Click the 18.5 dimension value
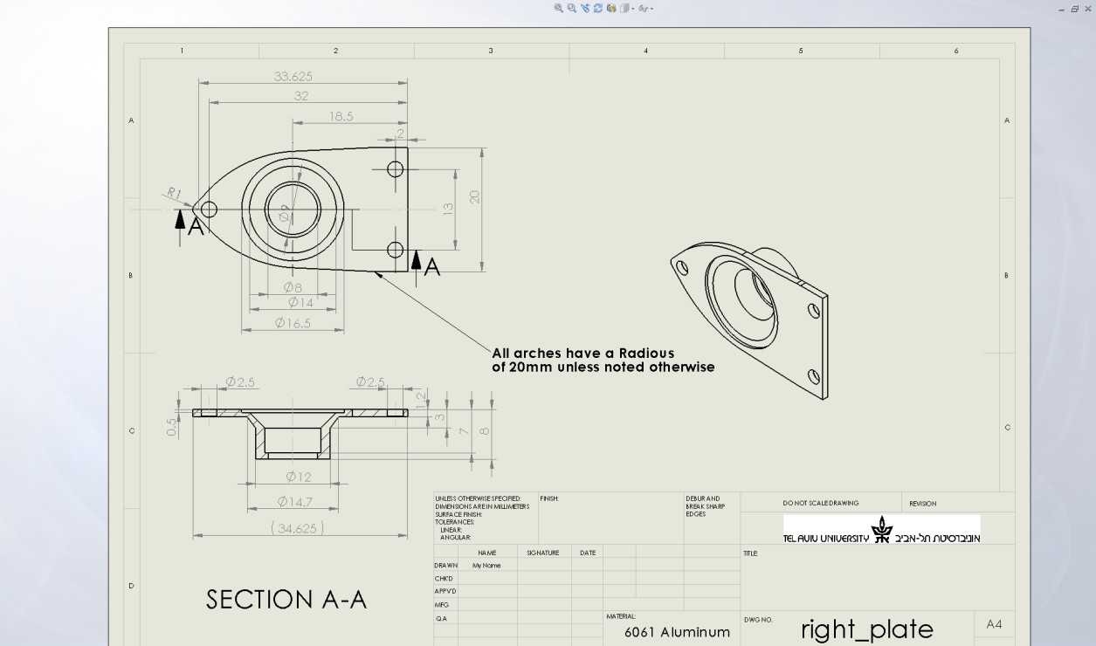 (341, 116)
